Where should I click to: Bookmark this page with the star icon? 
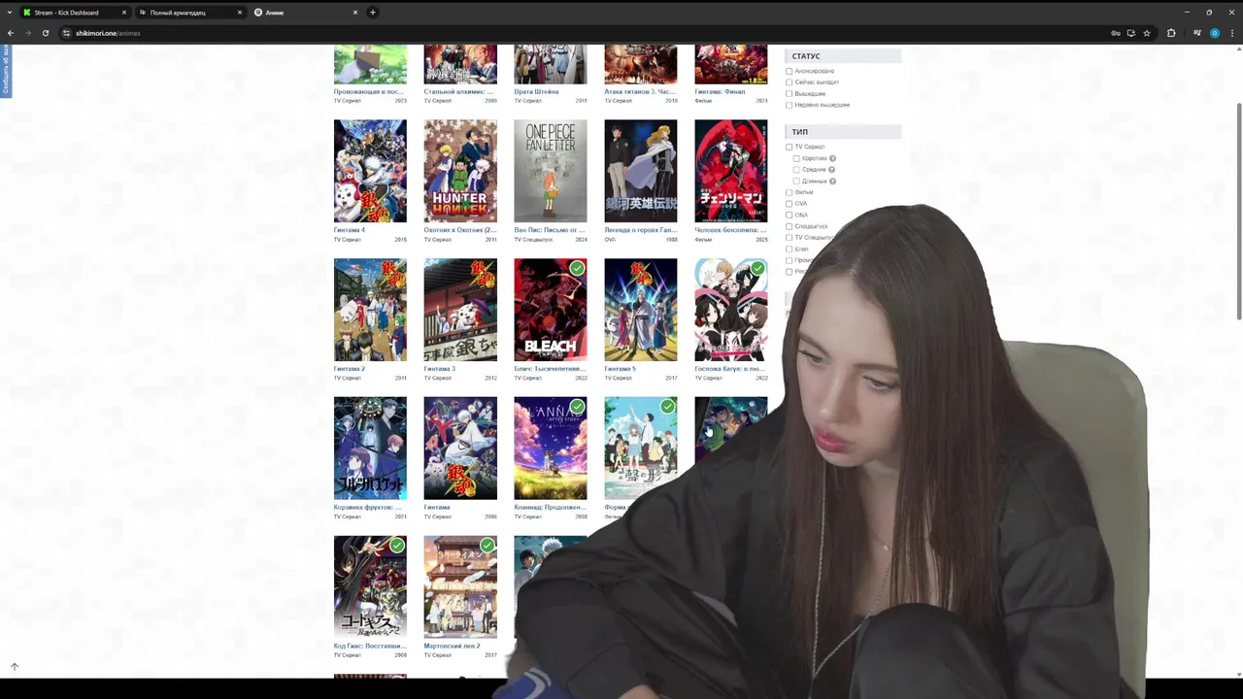[x=1147, y=33]
